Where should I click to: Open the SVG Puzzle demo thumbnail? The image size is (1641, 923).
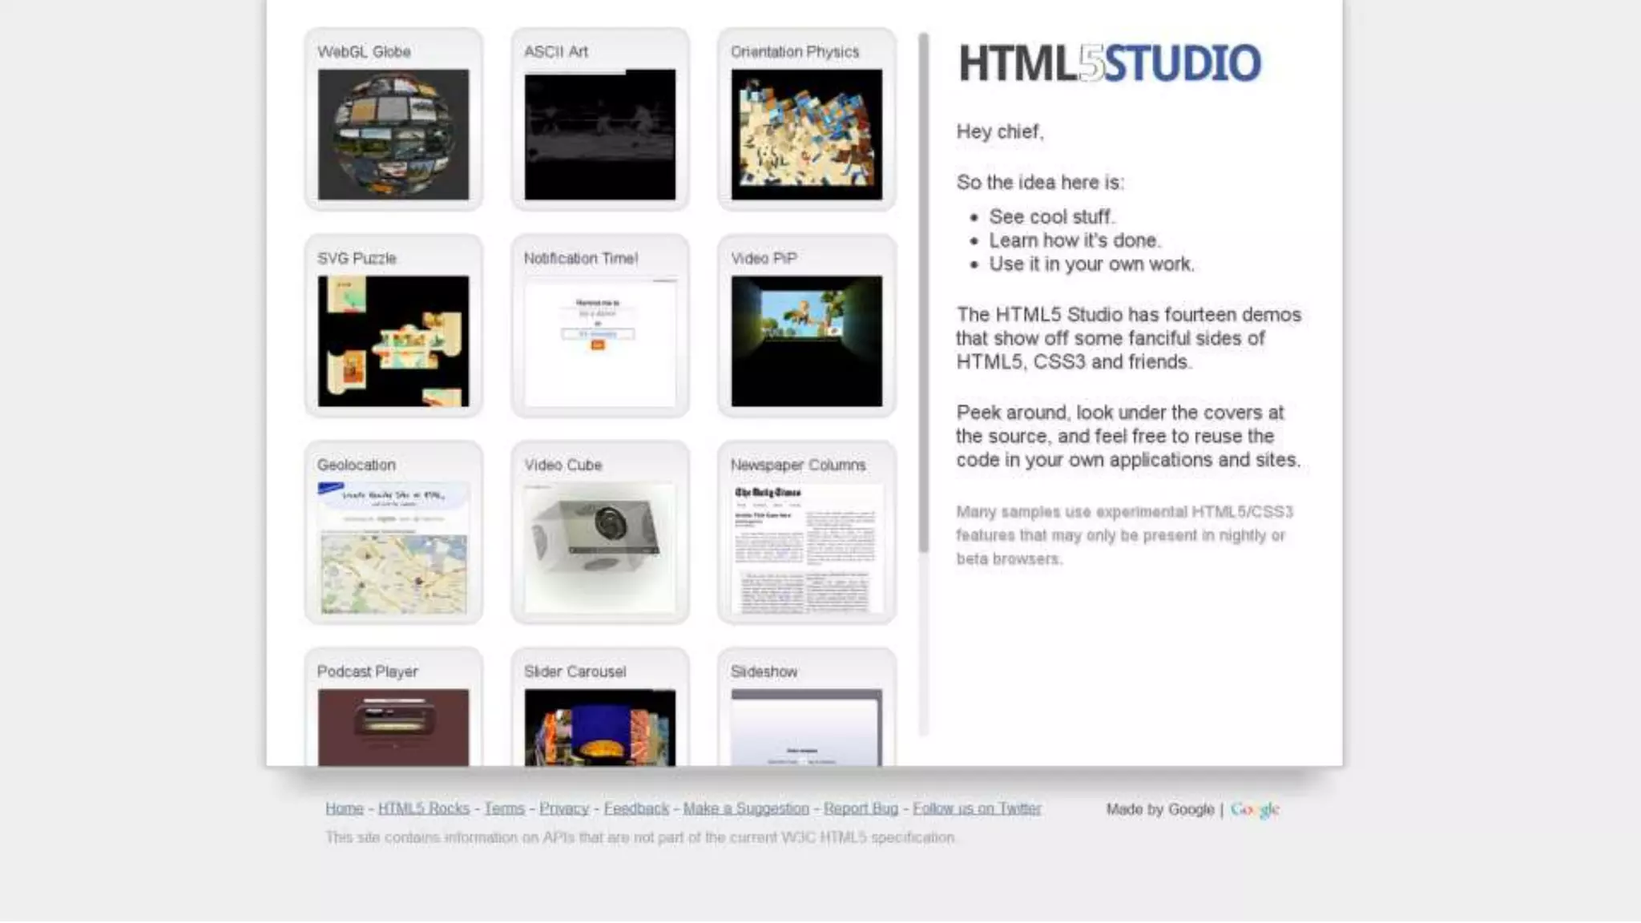click(393, 341)
